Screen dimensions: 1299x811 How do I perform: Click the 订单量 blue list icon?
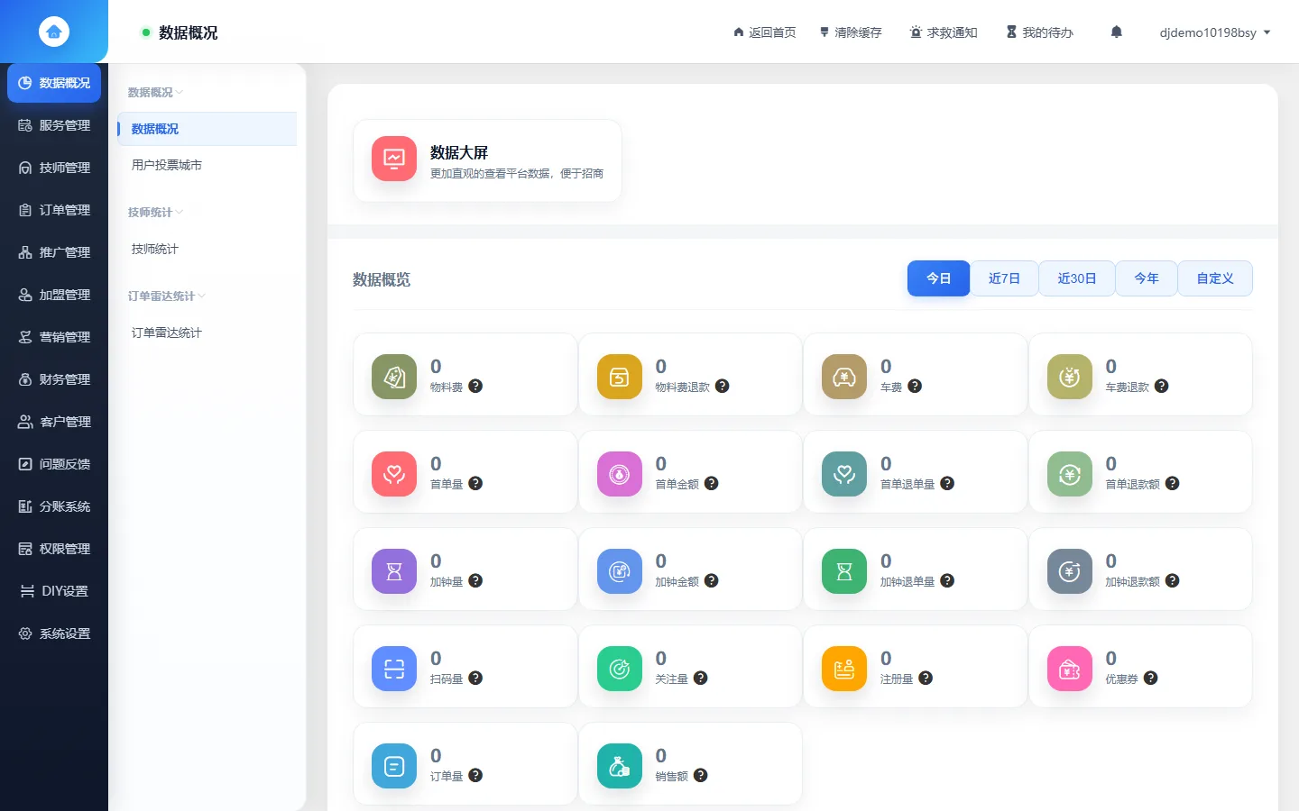pyautogui.click(x=394, y=766)
